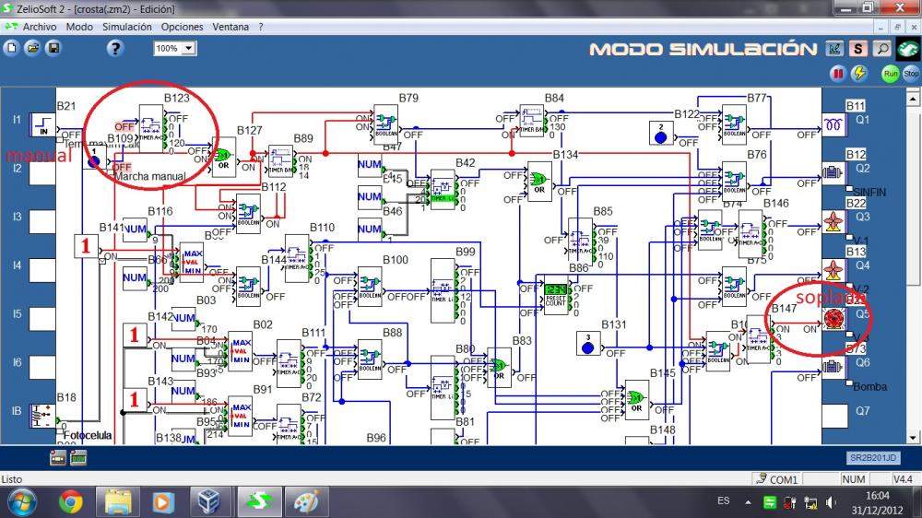Toggle the I6 input slot

click(42, 368)
